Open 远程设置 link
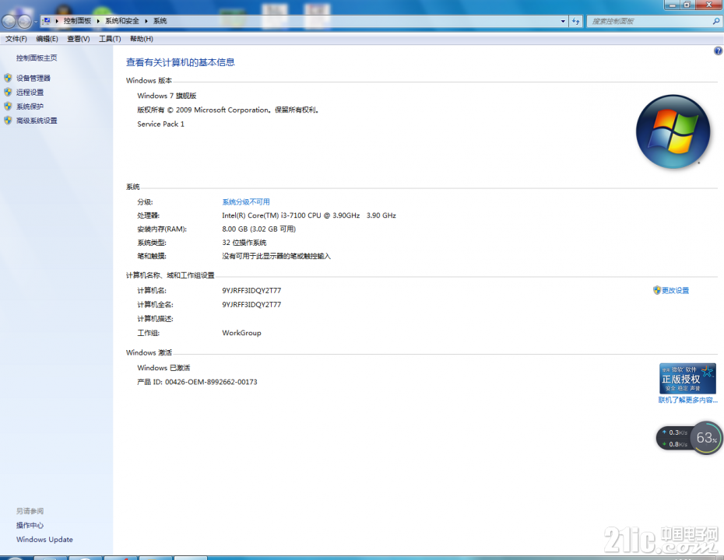The width and height of the screenshot is (724, 560). coord(30,93)
